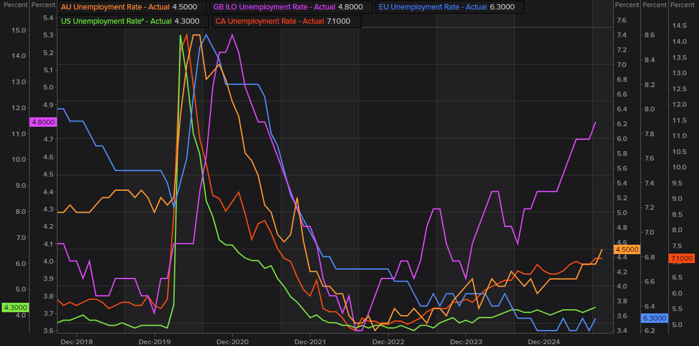The image size is (699, 346).
Task: Click the red 7.1000 value tag
Action: (x=681, y=258)
